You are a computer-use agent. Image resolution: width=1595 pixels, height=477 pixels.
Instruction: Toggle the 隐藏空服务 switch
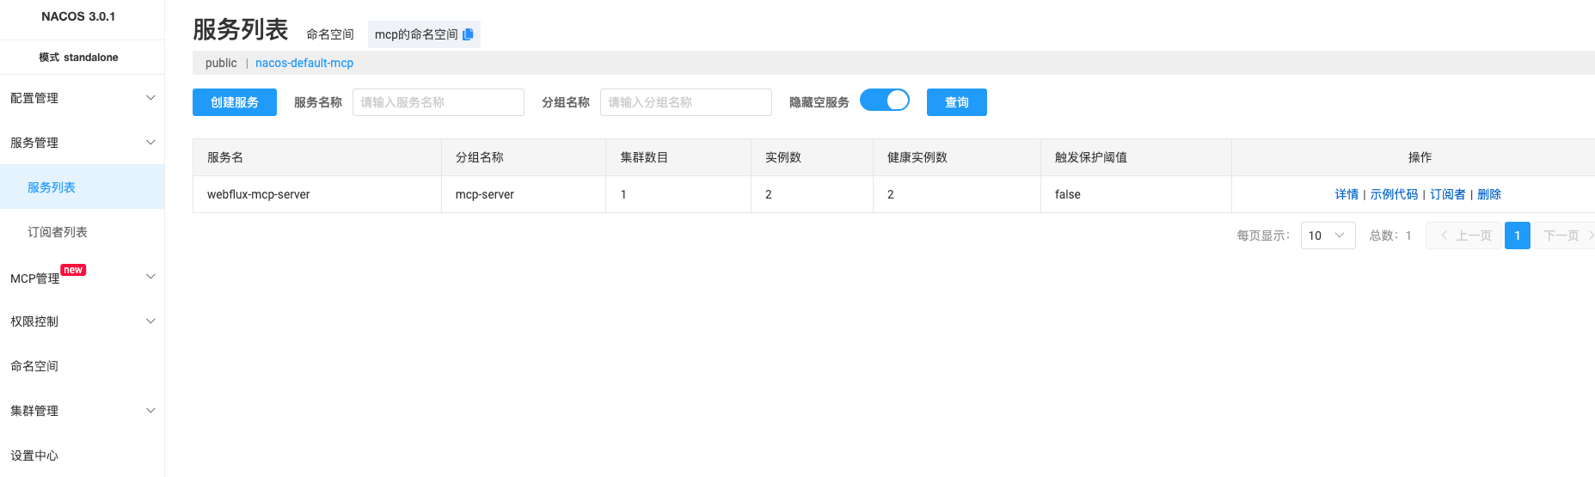pos(885,101)
